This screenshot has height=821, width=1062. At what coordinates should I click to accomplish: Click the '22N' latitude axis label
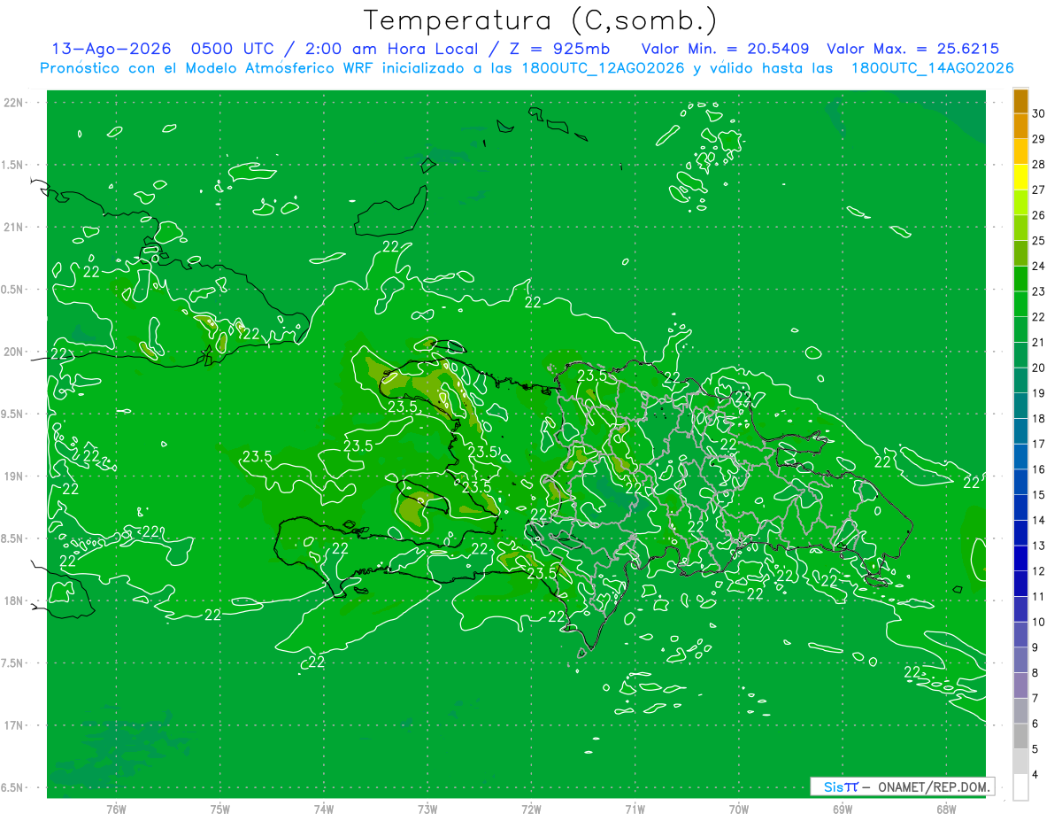coord(15,103)
